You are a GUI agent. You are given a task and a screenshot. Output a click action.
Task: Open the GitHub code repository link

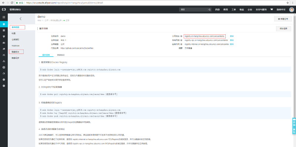[x=77, y=48]
